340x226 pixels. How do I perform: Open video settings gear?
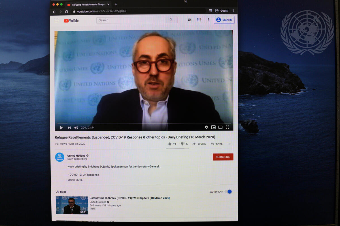click(x=206, y=127)
